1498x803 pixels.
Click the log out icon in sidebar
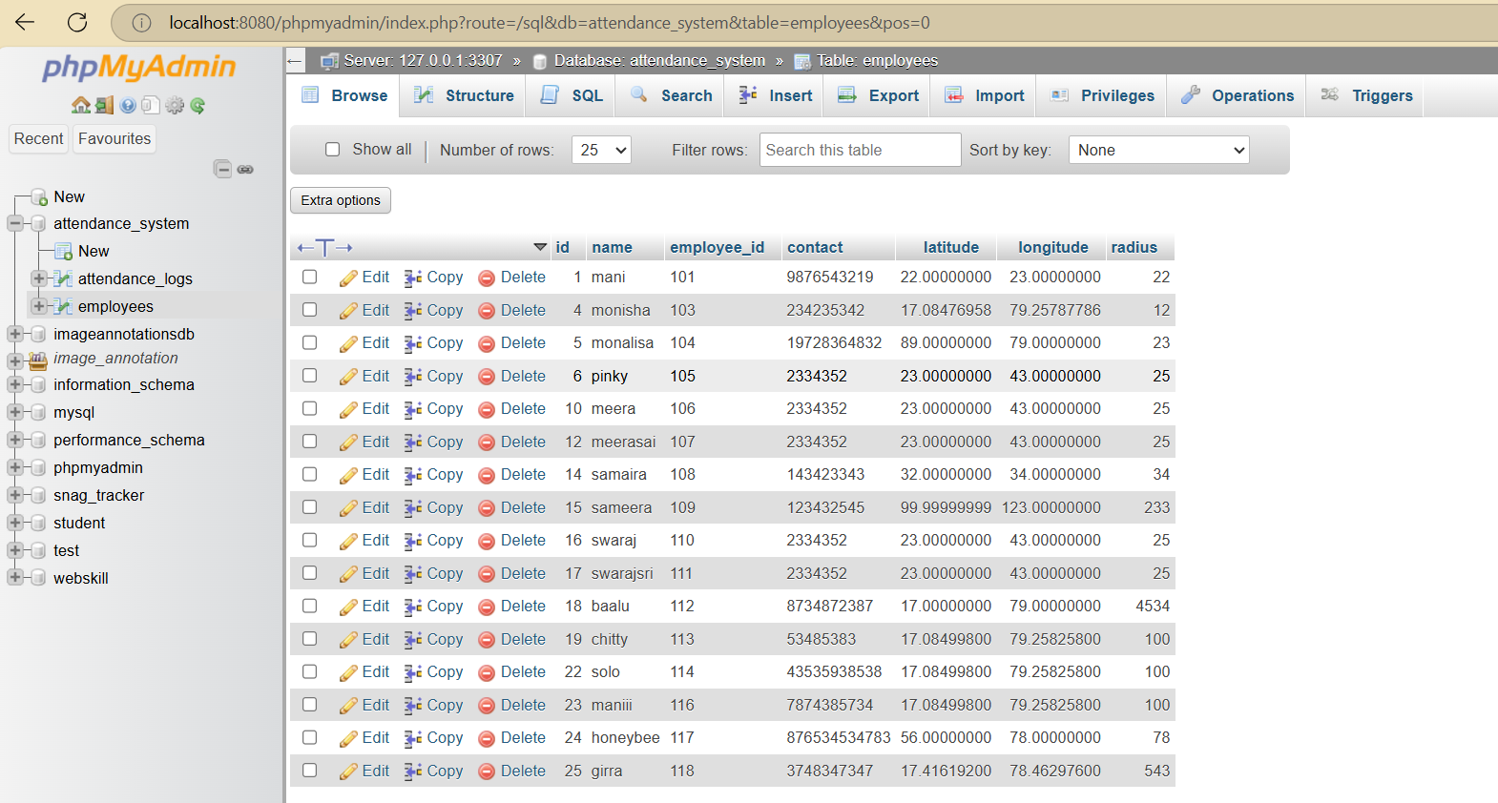tap(104, 105)
